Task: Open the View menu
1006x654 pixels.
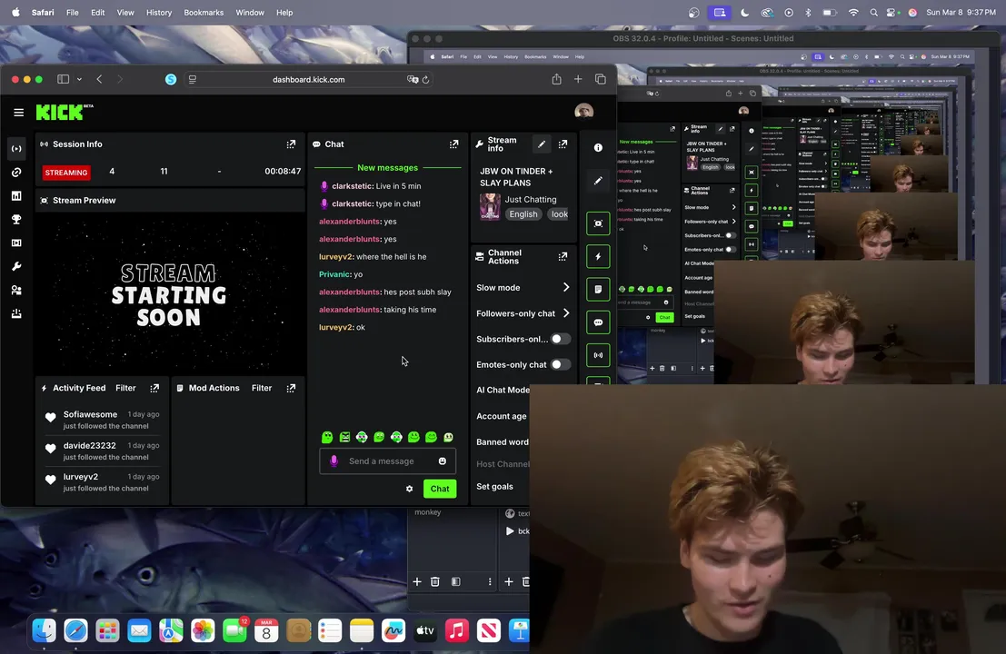Action: pyautogui.click(x=125, y=12)
